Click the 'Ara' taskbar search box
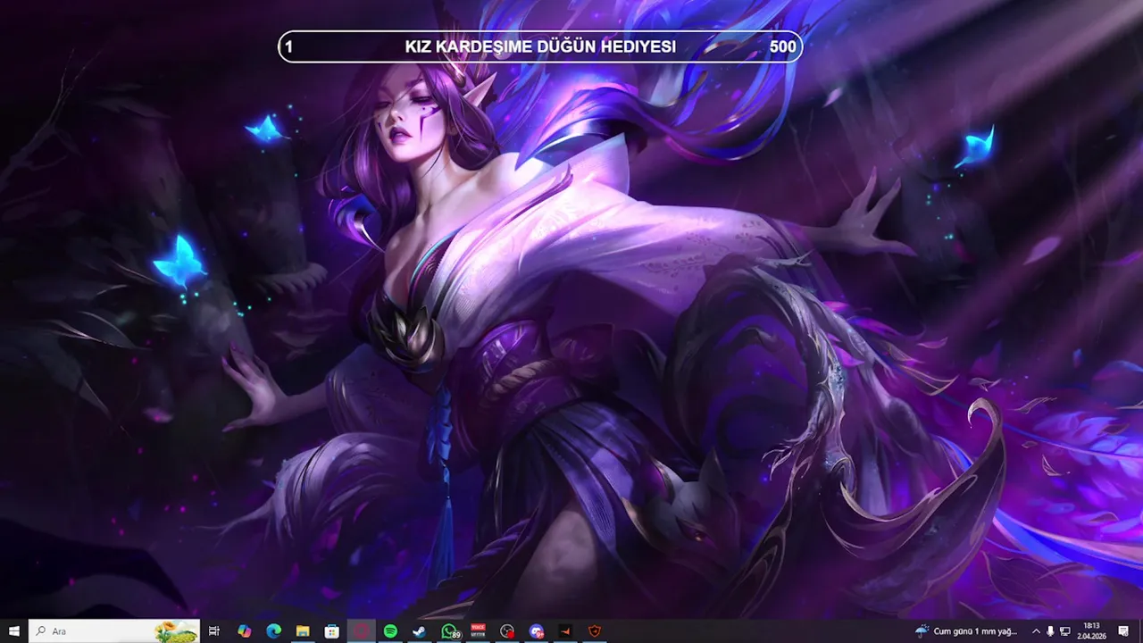 (114, 630)
